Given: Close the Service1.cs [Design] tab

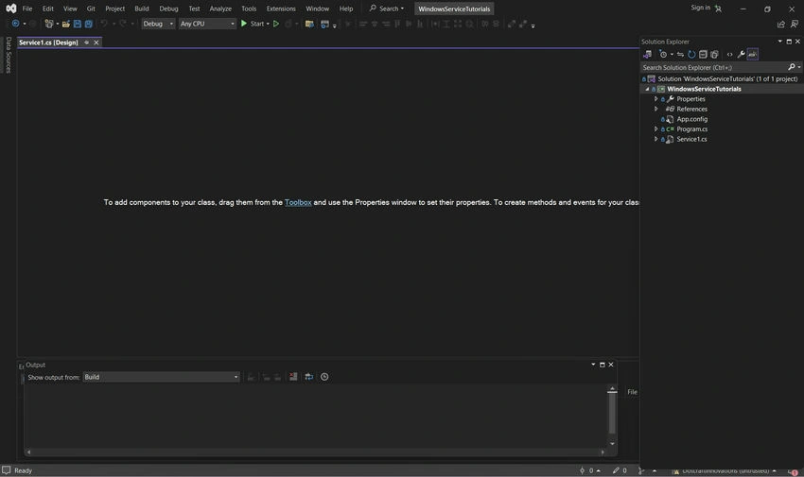Looking at the screenshot, I should click(x=96, y=43).
